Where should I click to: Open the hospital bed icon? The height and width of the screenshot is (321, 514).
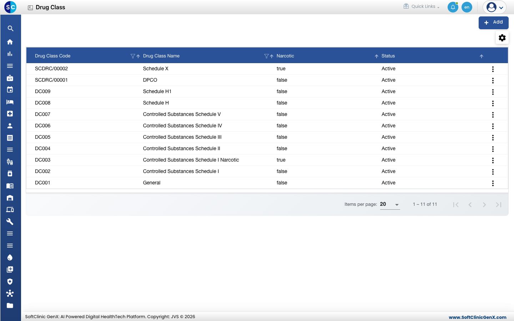[10, 102]
